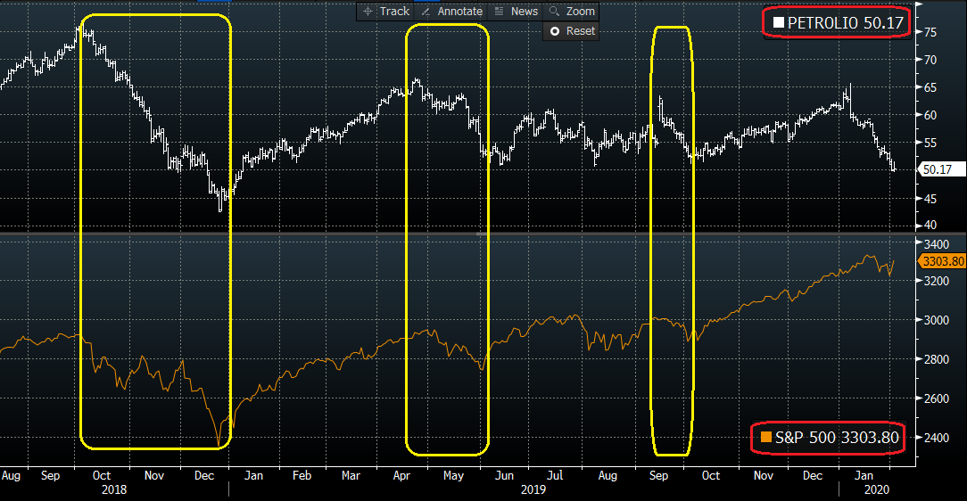Screen dimensions: 967x501
Task: Click the Mar month label on the axis
Action: (351, 476)
